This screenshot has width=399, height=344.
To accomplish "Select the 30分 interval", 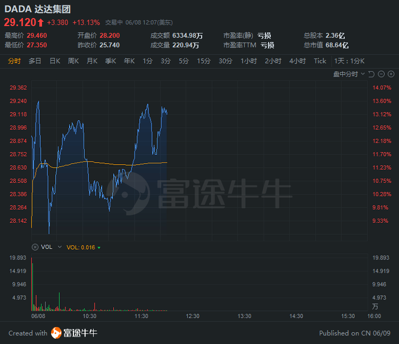I will [x=226, y=61].
